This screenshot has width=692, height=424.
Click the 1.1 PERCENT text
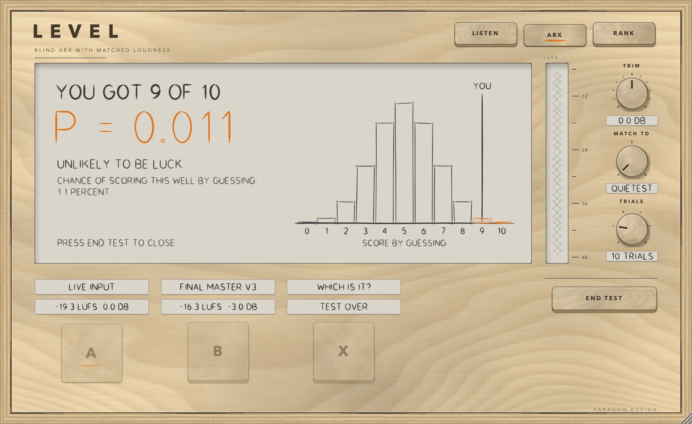[x=84, y=192]
